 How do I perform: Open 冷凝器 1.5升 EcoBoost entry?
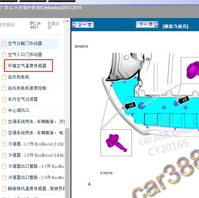pos(36,144)
